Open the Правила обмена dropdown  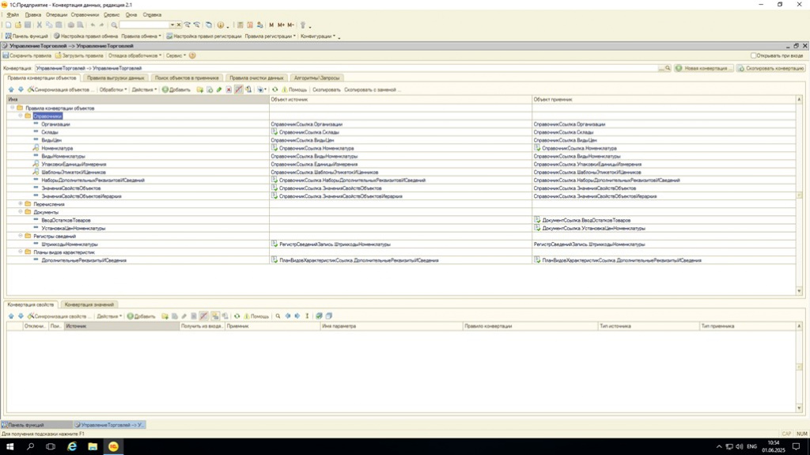(x=141, y=36)
